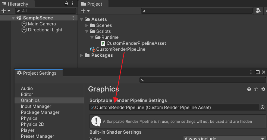Click the Project Settings tab
267x140 pixels.
(x=39, y=73)
